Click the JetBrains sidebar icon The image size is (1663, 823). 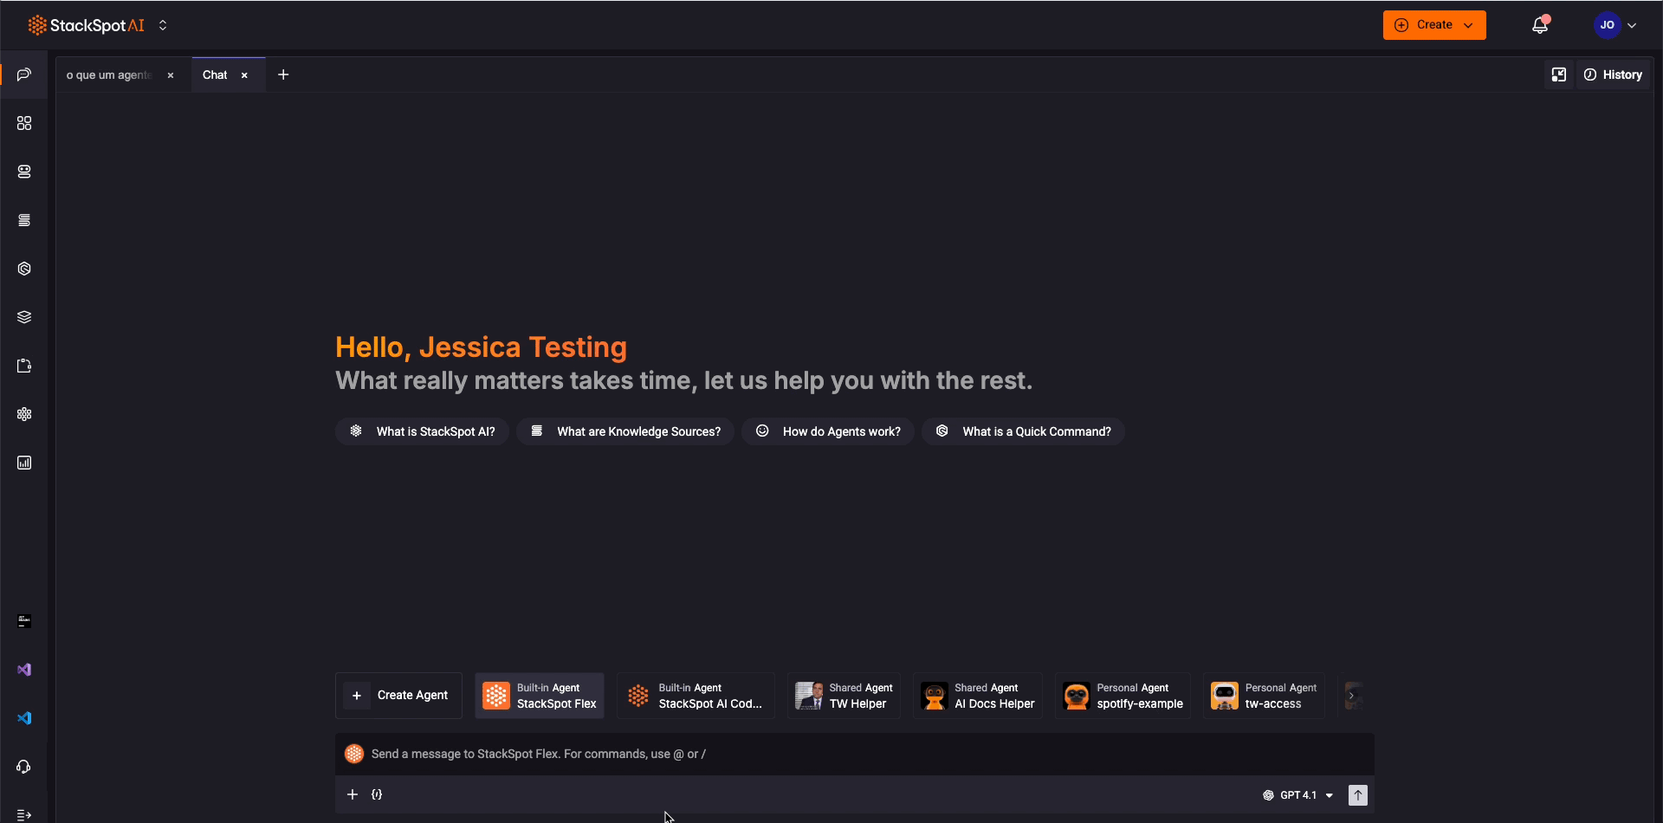point(24,621)
